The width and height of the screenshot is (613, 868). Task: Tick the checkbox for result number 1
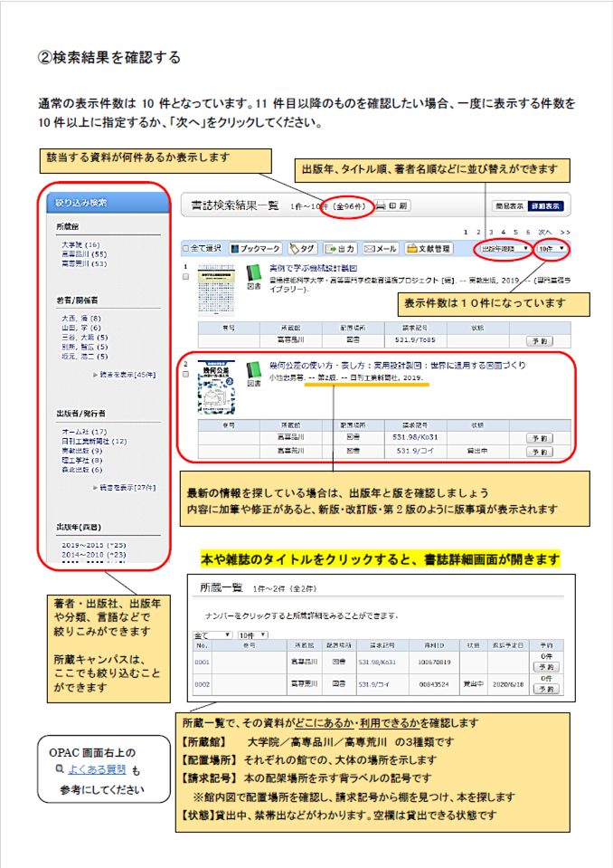(x=186, y=277)
